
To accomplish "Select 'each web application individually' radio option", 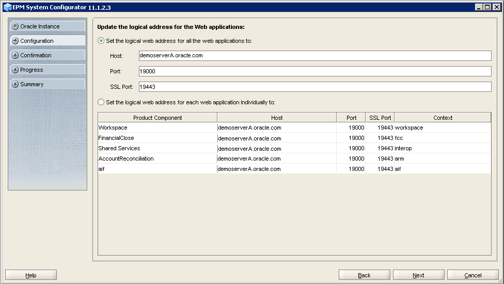I will pyautogui.click(x=101, y=102).
